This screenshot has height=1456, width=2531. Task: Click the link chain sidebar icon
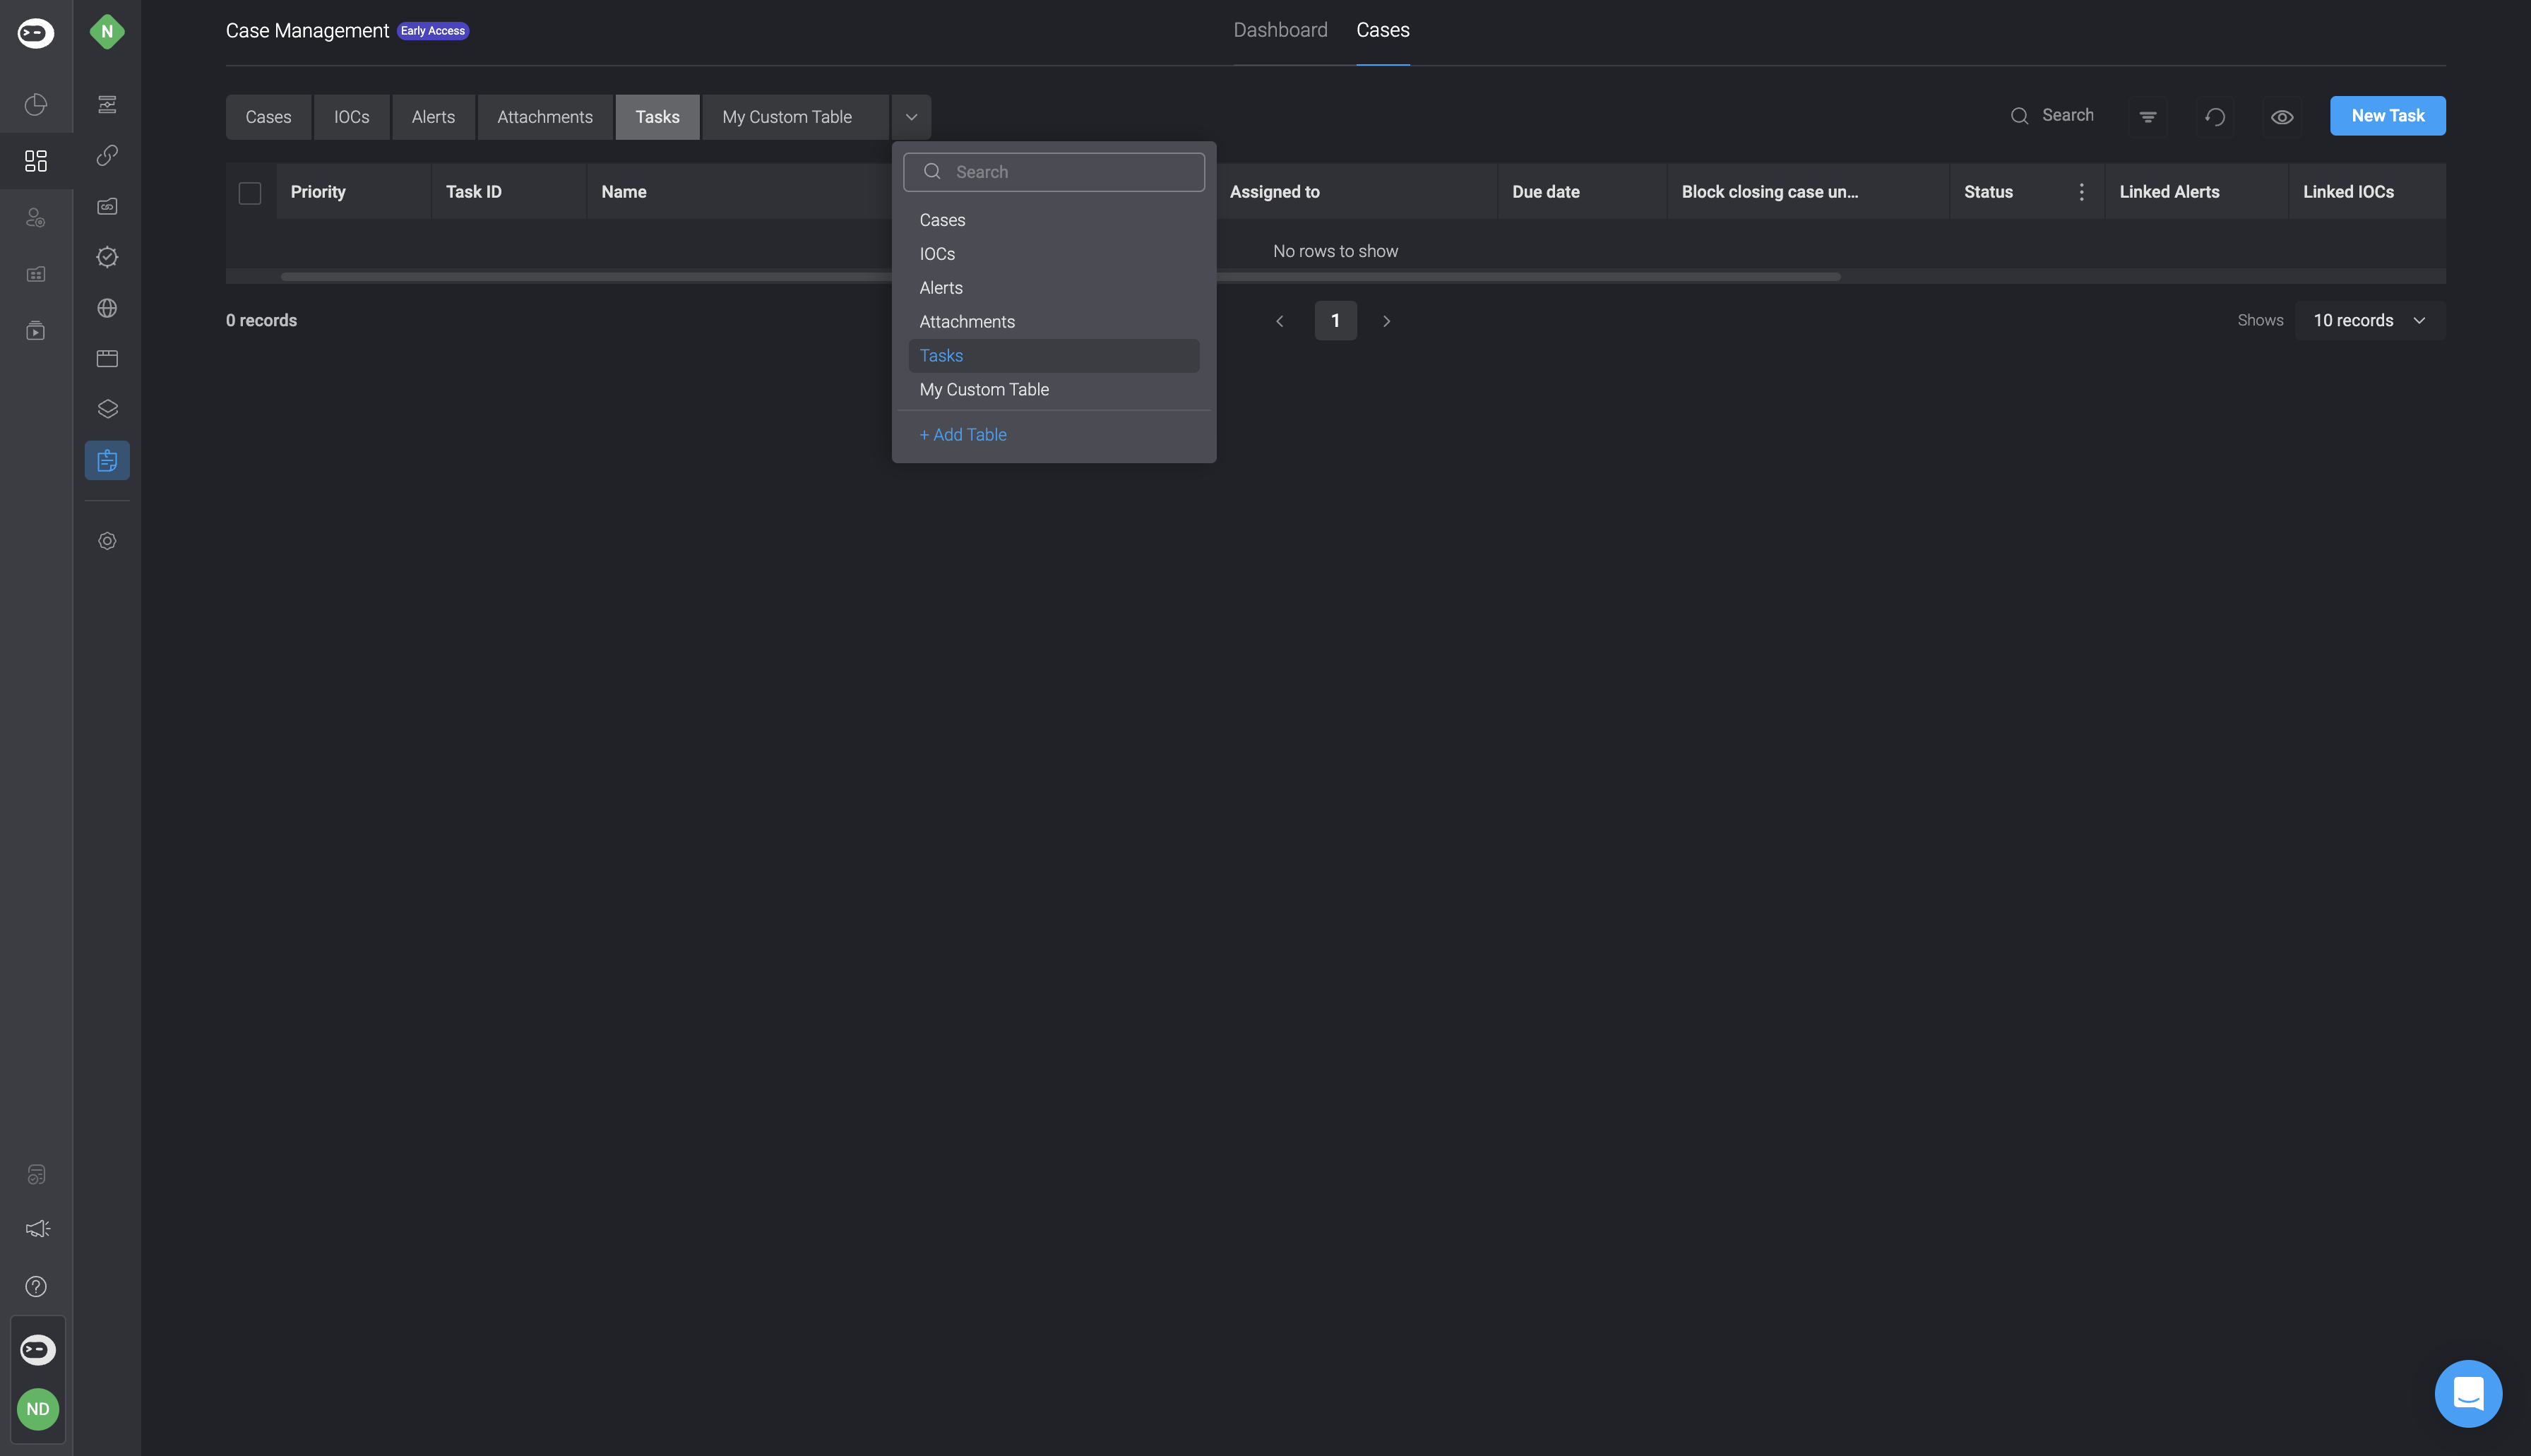coord(107,155)
